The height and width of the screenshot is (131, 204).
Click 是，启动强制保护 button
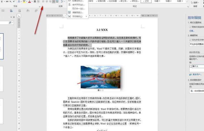(x=197, y=91)
